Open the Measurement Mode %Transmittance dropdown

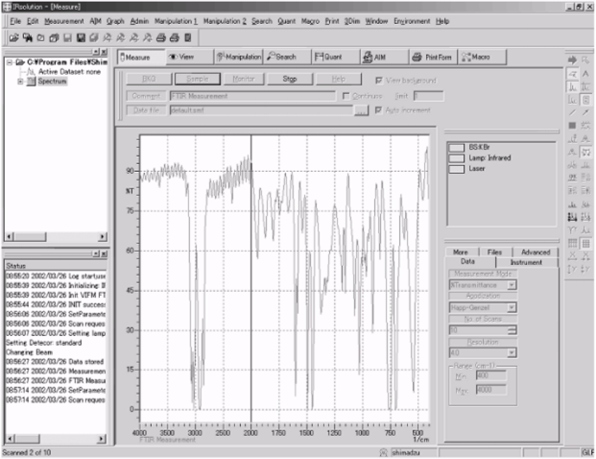click(x=512, y=285)
